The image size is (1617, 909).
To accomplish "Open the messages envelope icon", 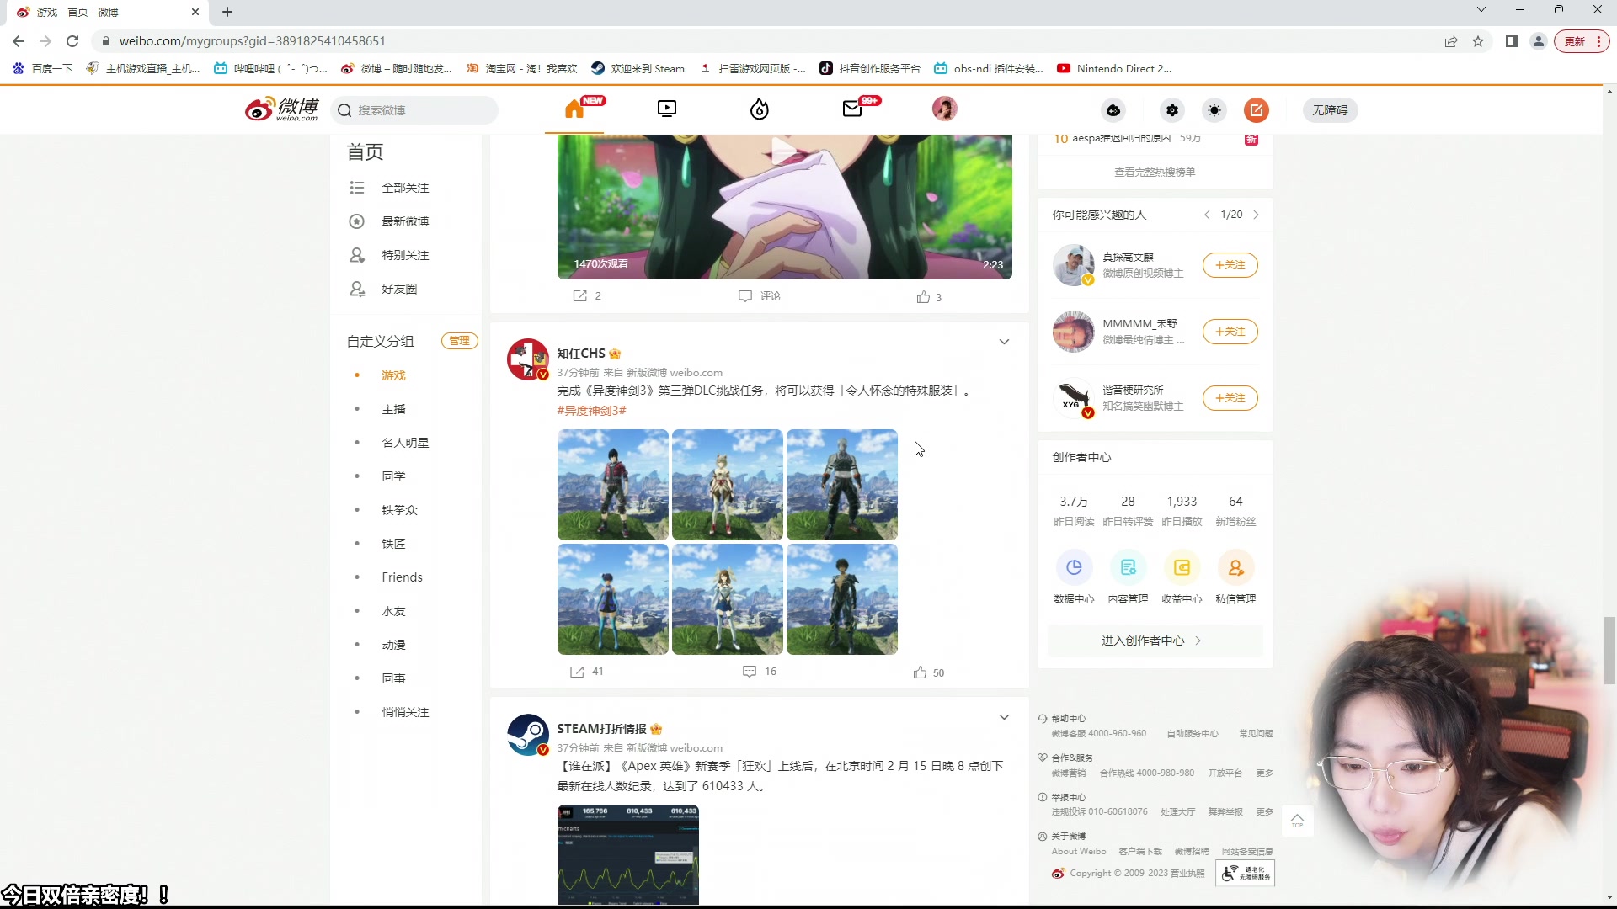I will click(x=852, y=109).
